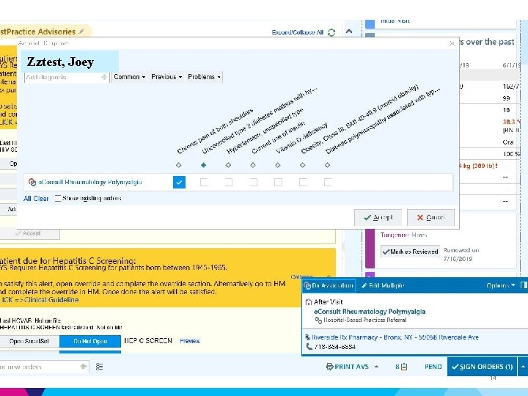Viewport: 528px width, 396px height.
Task: Click the plus icon beside new orders field
Action: 84,367
